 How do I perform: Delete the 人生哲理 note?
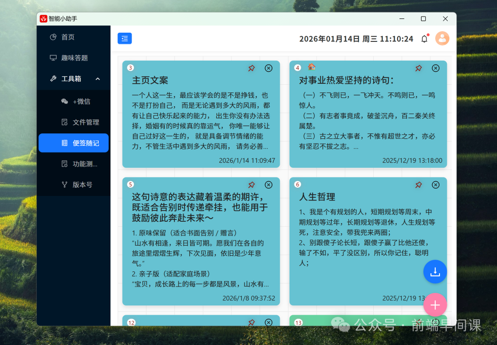pos(435,185)
